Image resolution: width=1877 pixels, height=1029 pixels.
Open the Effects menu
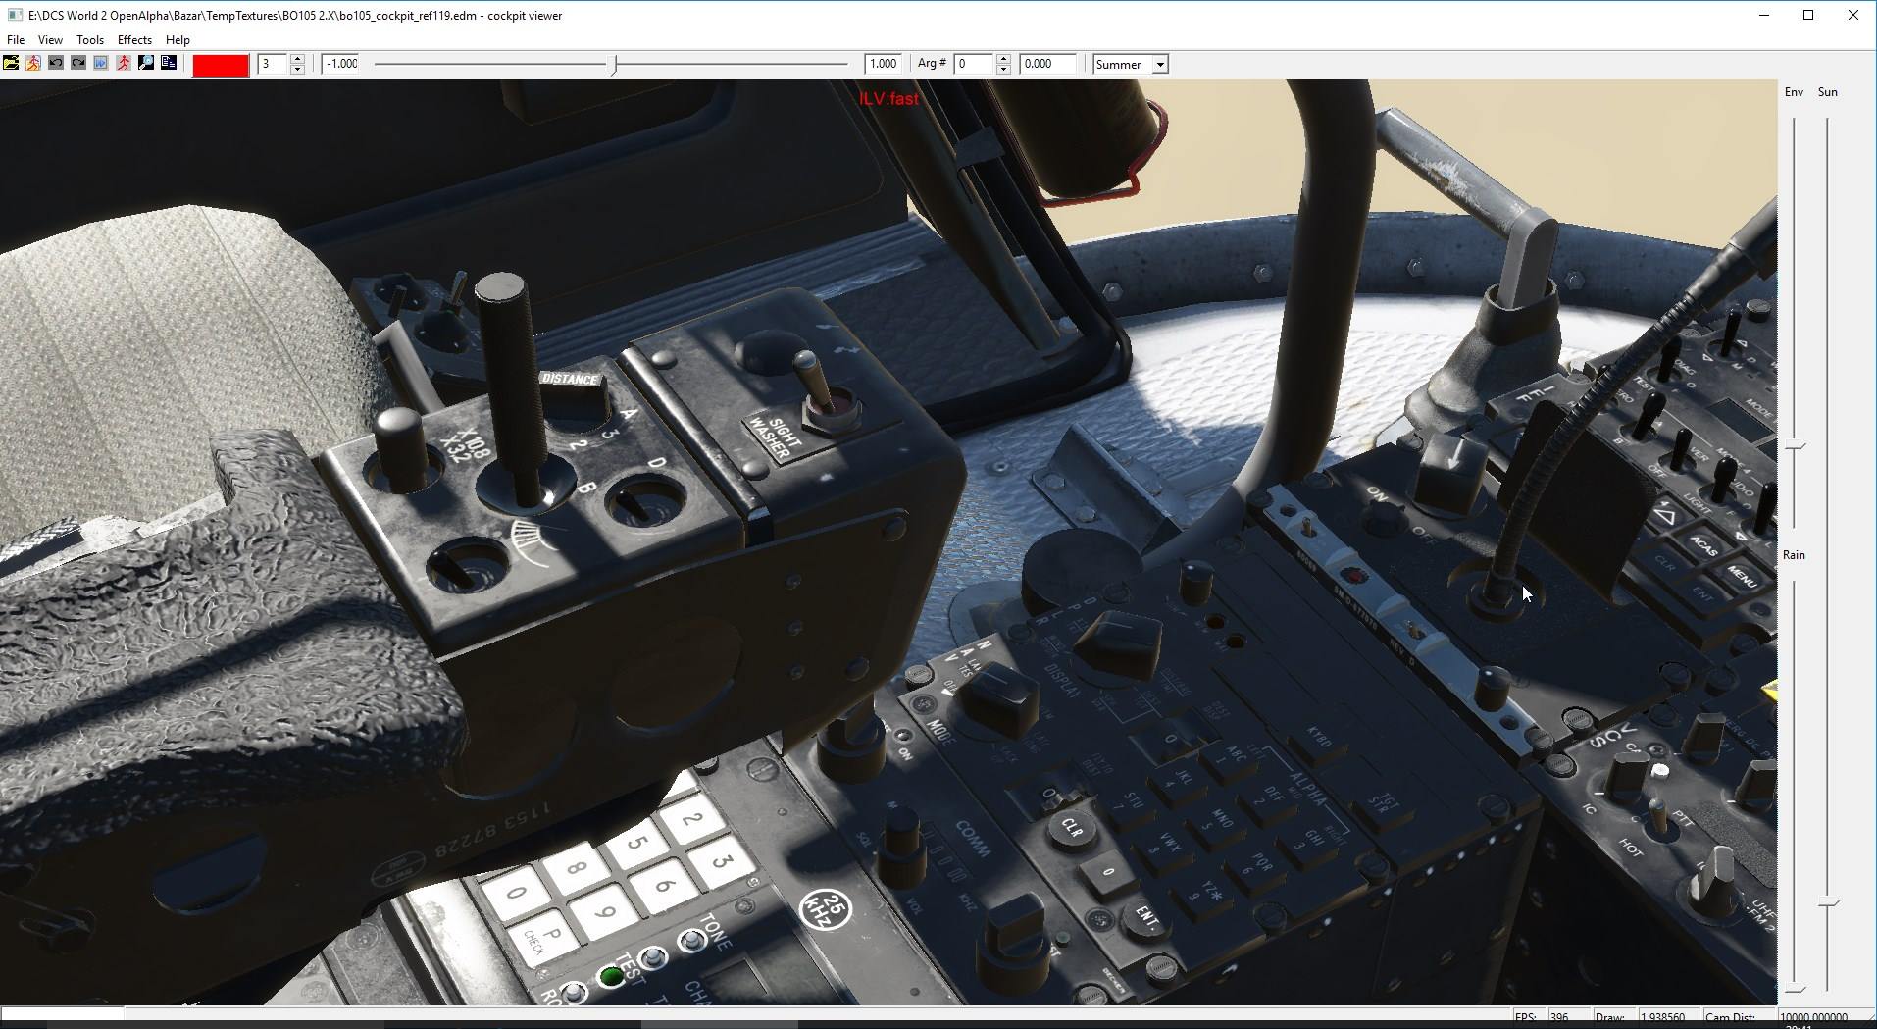pyautogui.click(x=134, y=40)
